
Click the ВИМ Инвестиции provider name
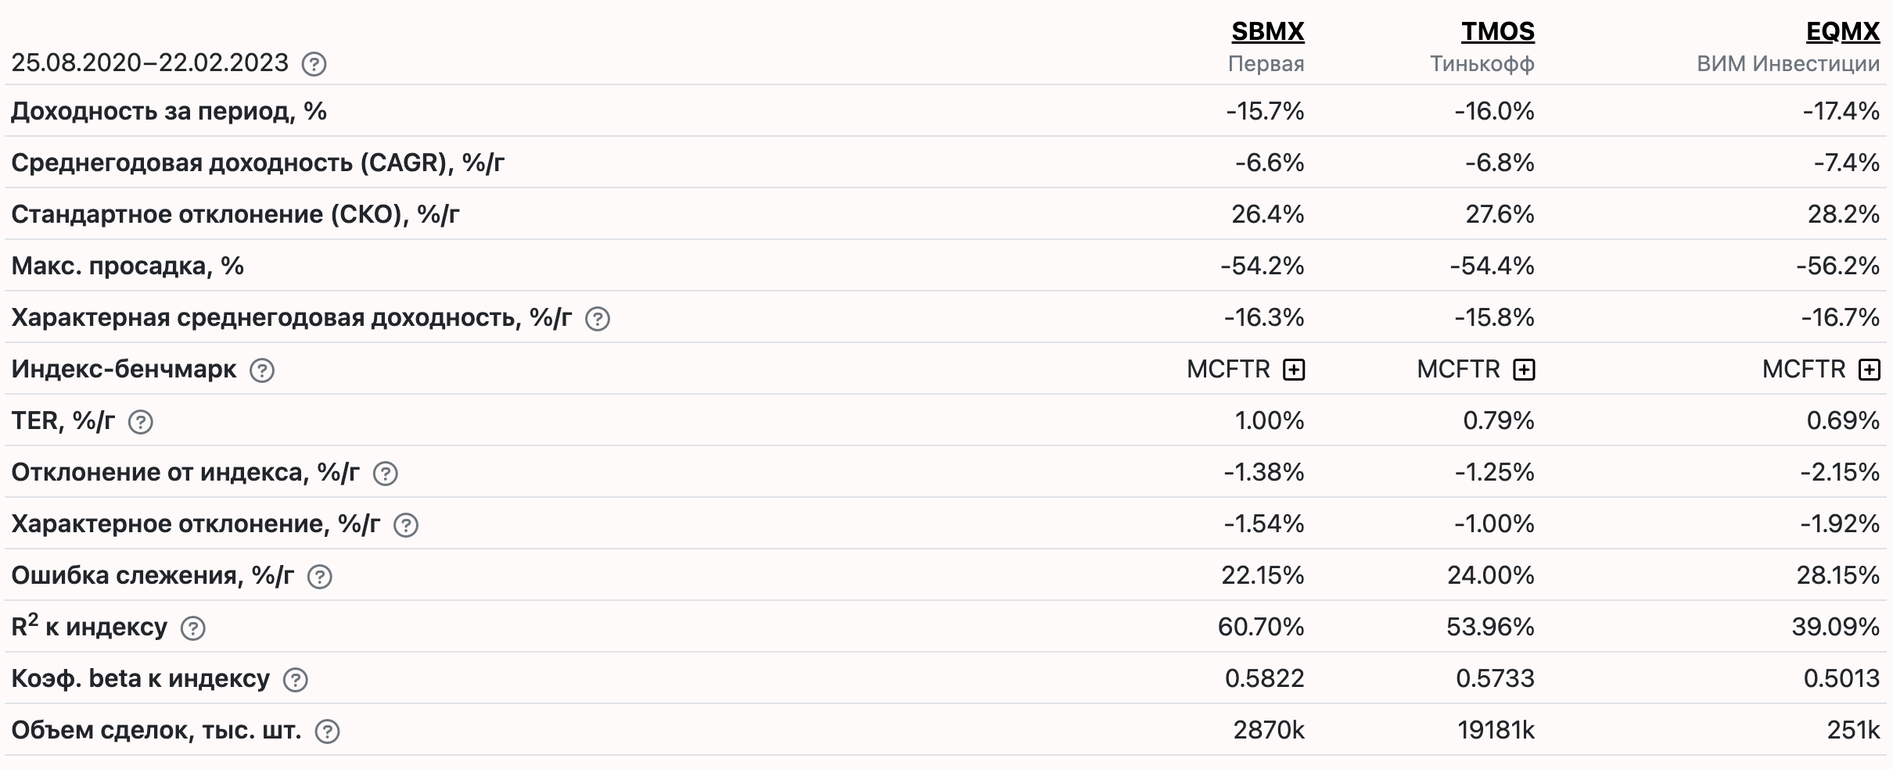pos(1788,64)
